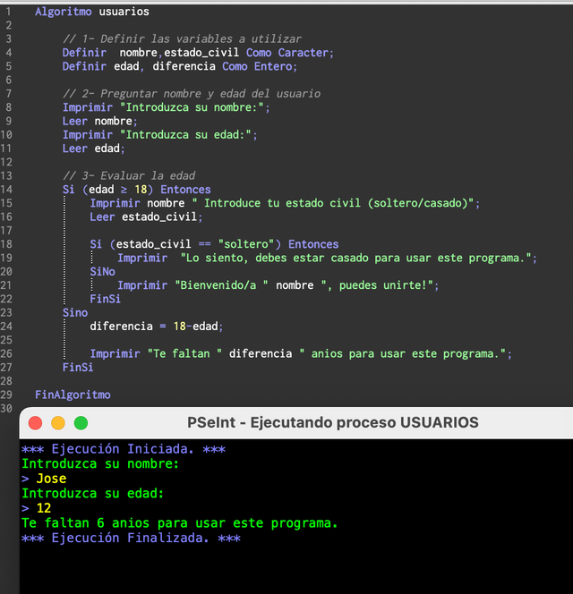573x594 pixels.
Task: Click console output 'Introduzca su edad:'
Action: (92, 493)
